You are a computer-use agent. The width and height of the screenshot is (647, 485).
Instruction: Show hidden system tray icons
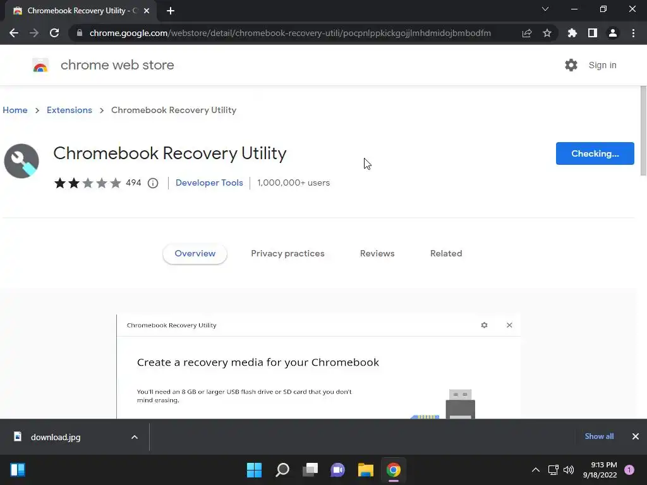tap(536, 470)
